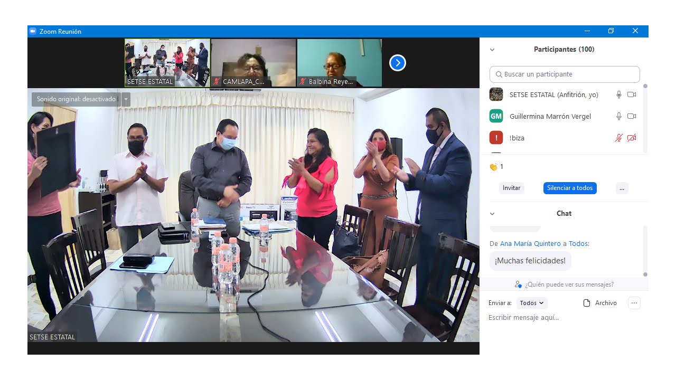Minimize the Zoom Reunión window
This screenshot has width=676, height=380.
tap(587, 31)
